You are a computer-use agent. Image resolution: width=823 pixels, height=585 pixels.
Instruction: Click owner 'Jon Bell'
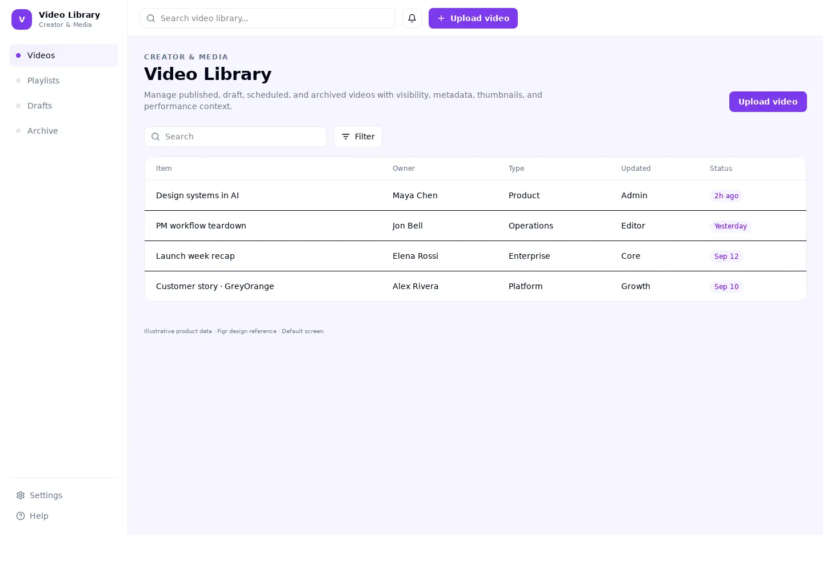[407, 226]
